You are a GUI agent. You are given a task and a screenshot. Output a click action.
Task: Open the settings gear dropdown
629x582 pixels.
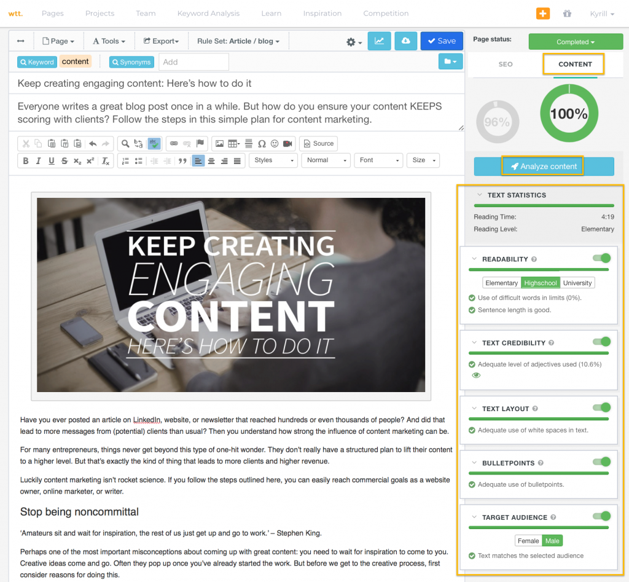click(x=354, y=42)
